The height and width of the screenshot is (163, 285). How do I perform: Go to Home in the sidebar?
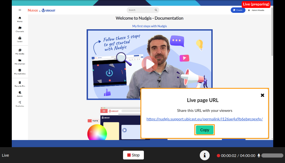[20, 19]
